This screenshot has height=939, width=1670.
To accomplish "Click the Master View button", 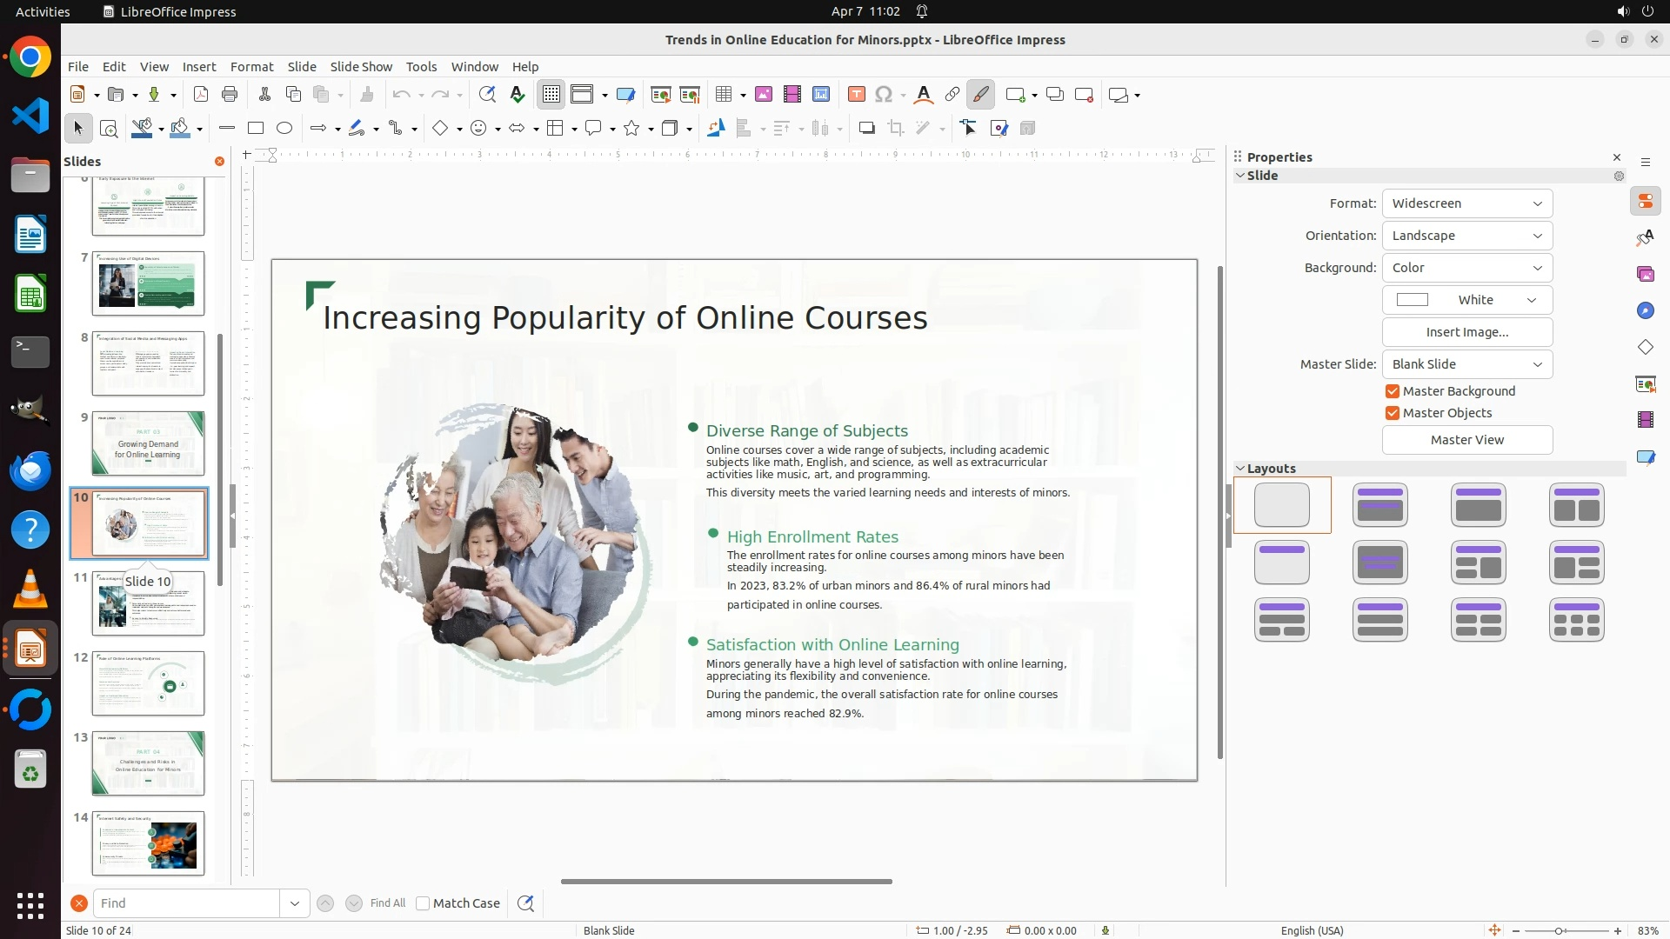I will tap(1466, 440).
